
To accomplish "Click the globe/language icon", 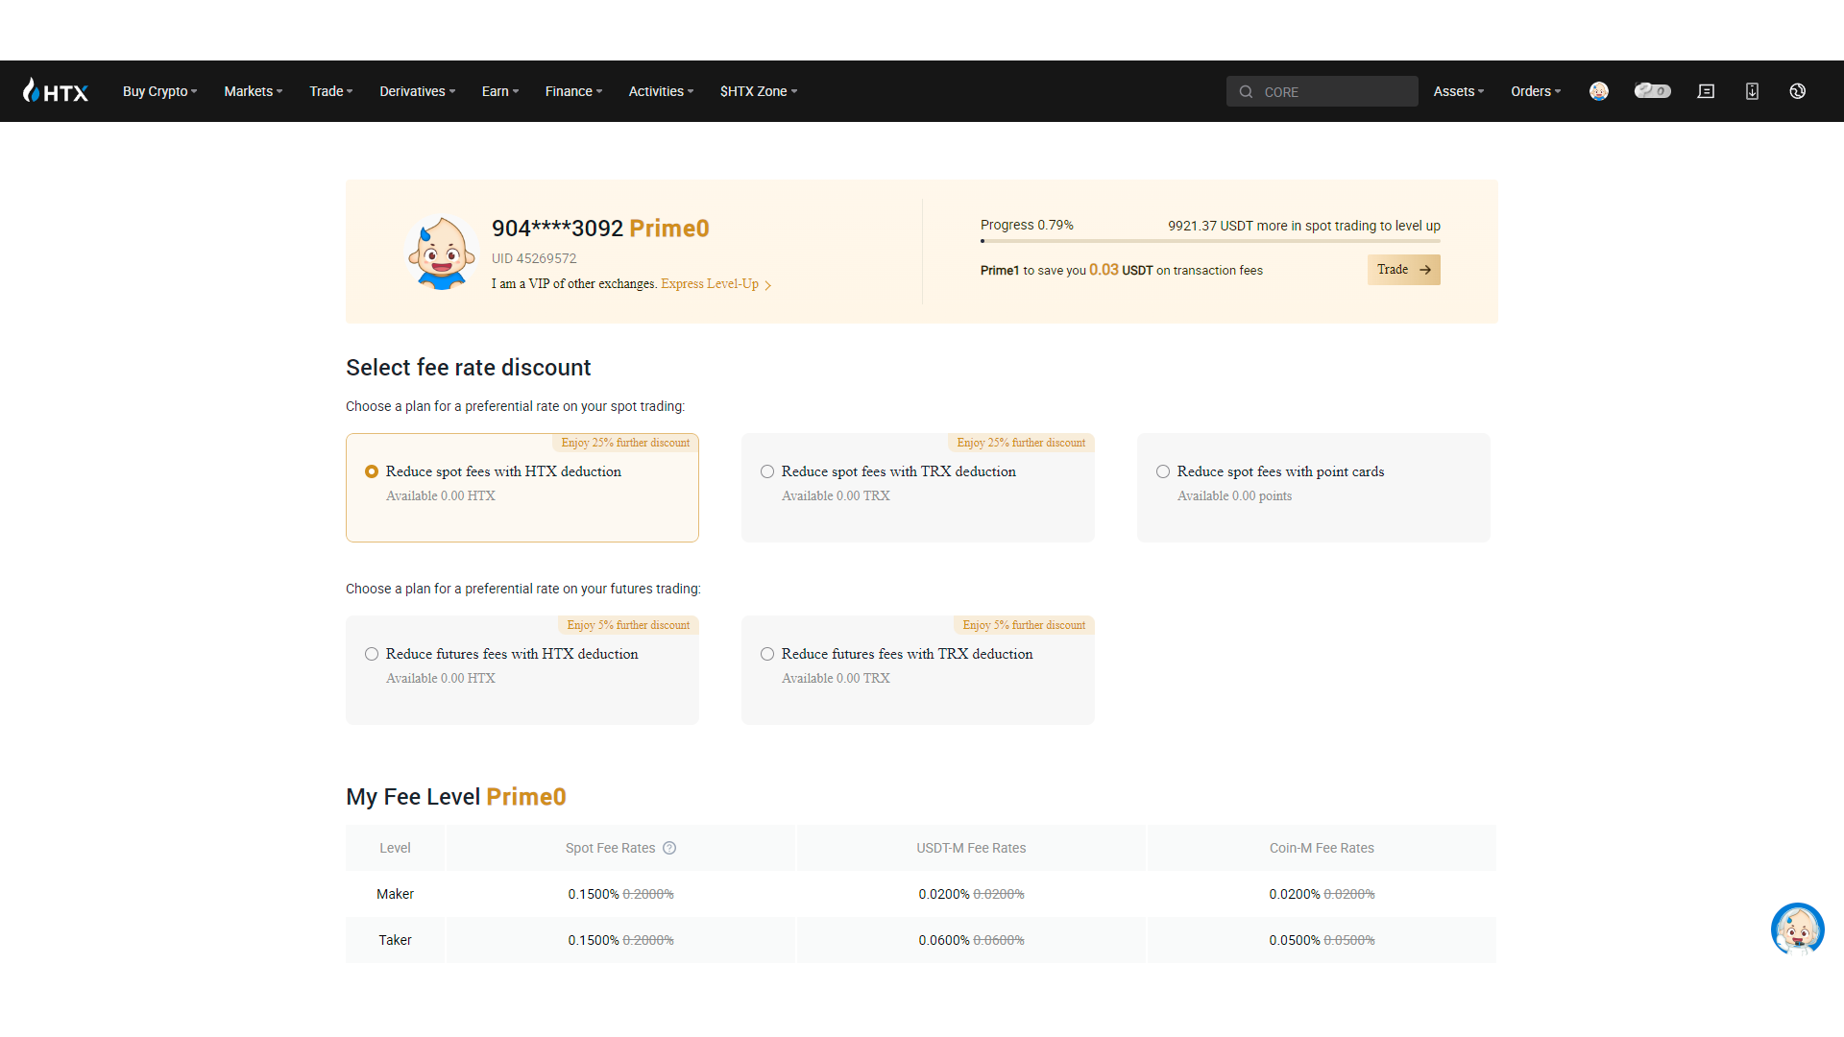I will (1797, 91).
